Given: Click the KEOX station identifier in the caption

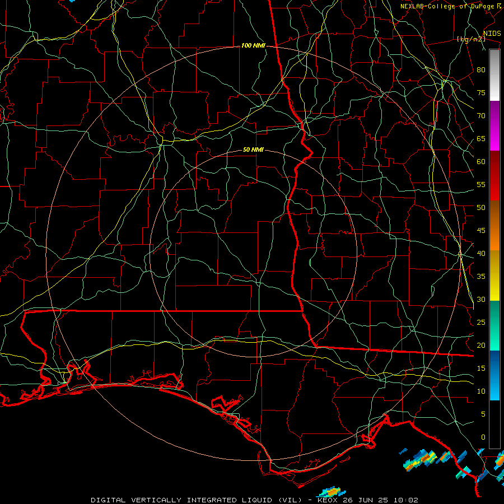Looking at the screenshot, I should [x=328, y=500].
